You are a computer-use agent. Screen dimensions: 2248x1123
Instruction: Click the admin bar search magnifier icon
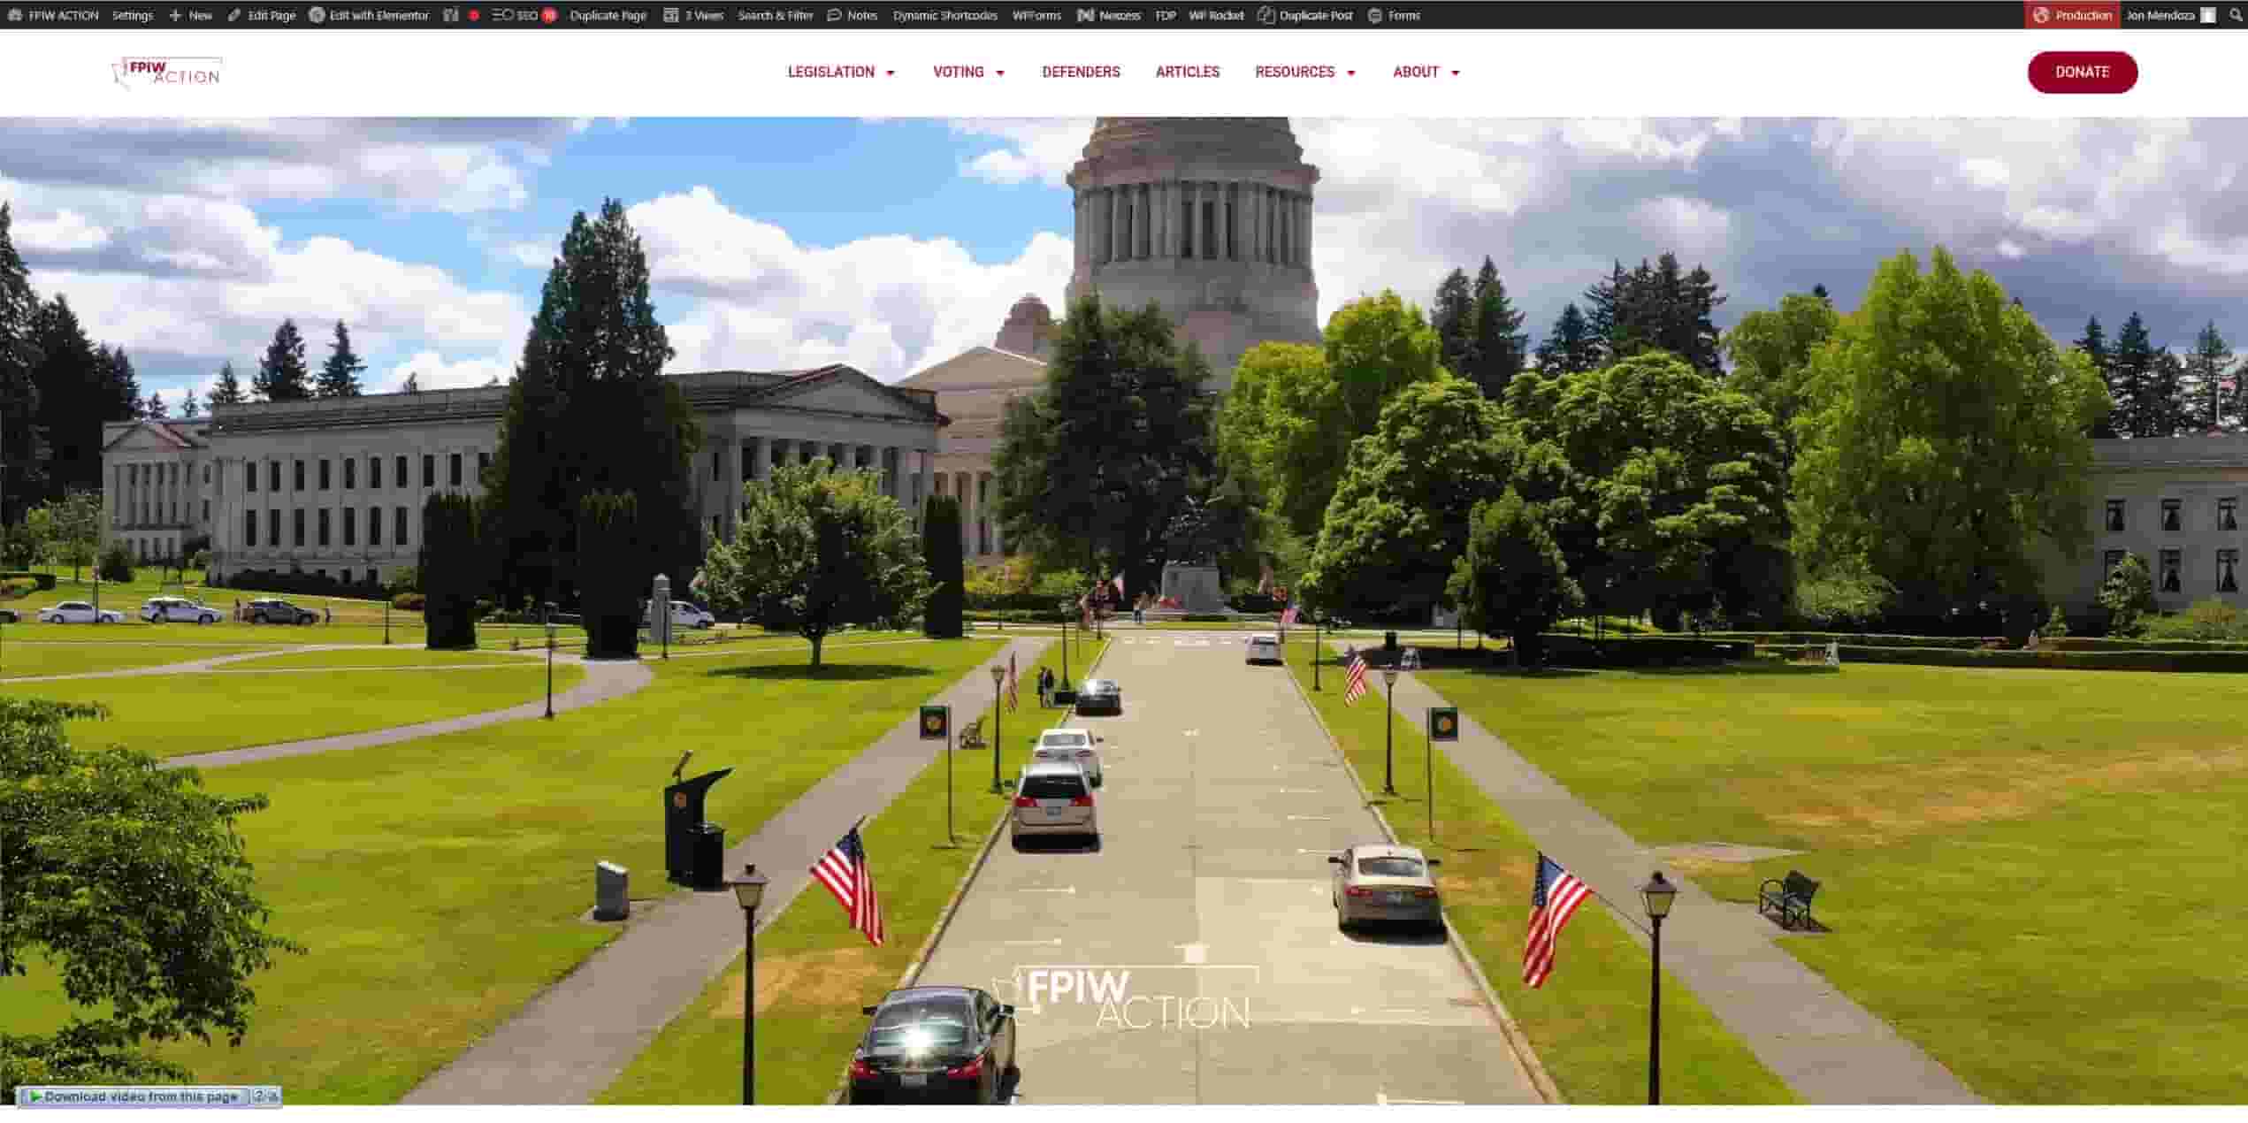pos(2236,15)
